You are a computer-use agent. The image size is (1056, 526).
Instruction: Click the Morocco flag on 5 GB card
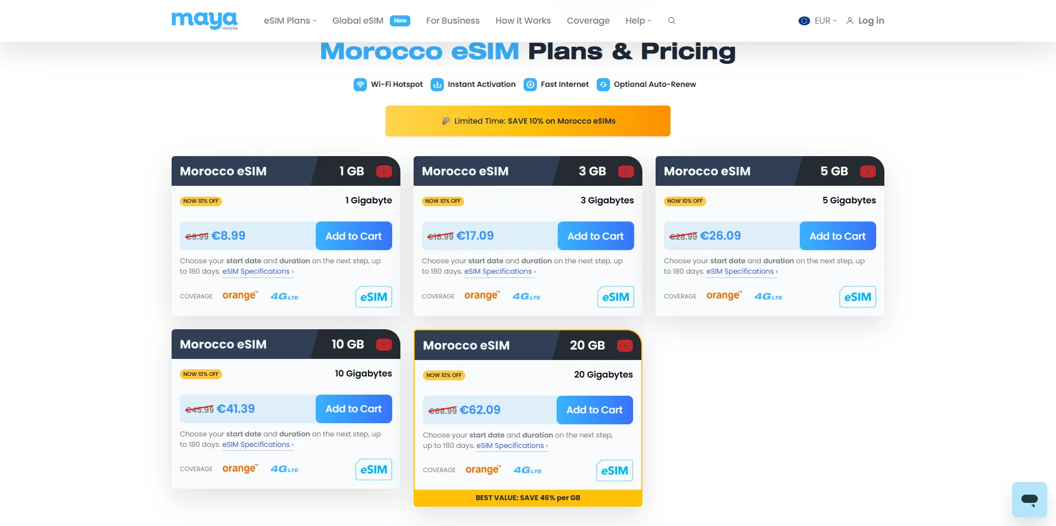coord(868,171)
